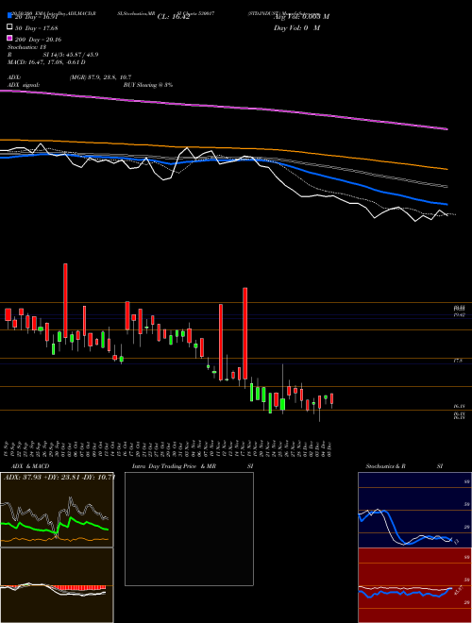Select the '50 Day - 17.68' legend text

point(36,28)
